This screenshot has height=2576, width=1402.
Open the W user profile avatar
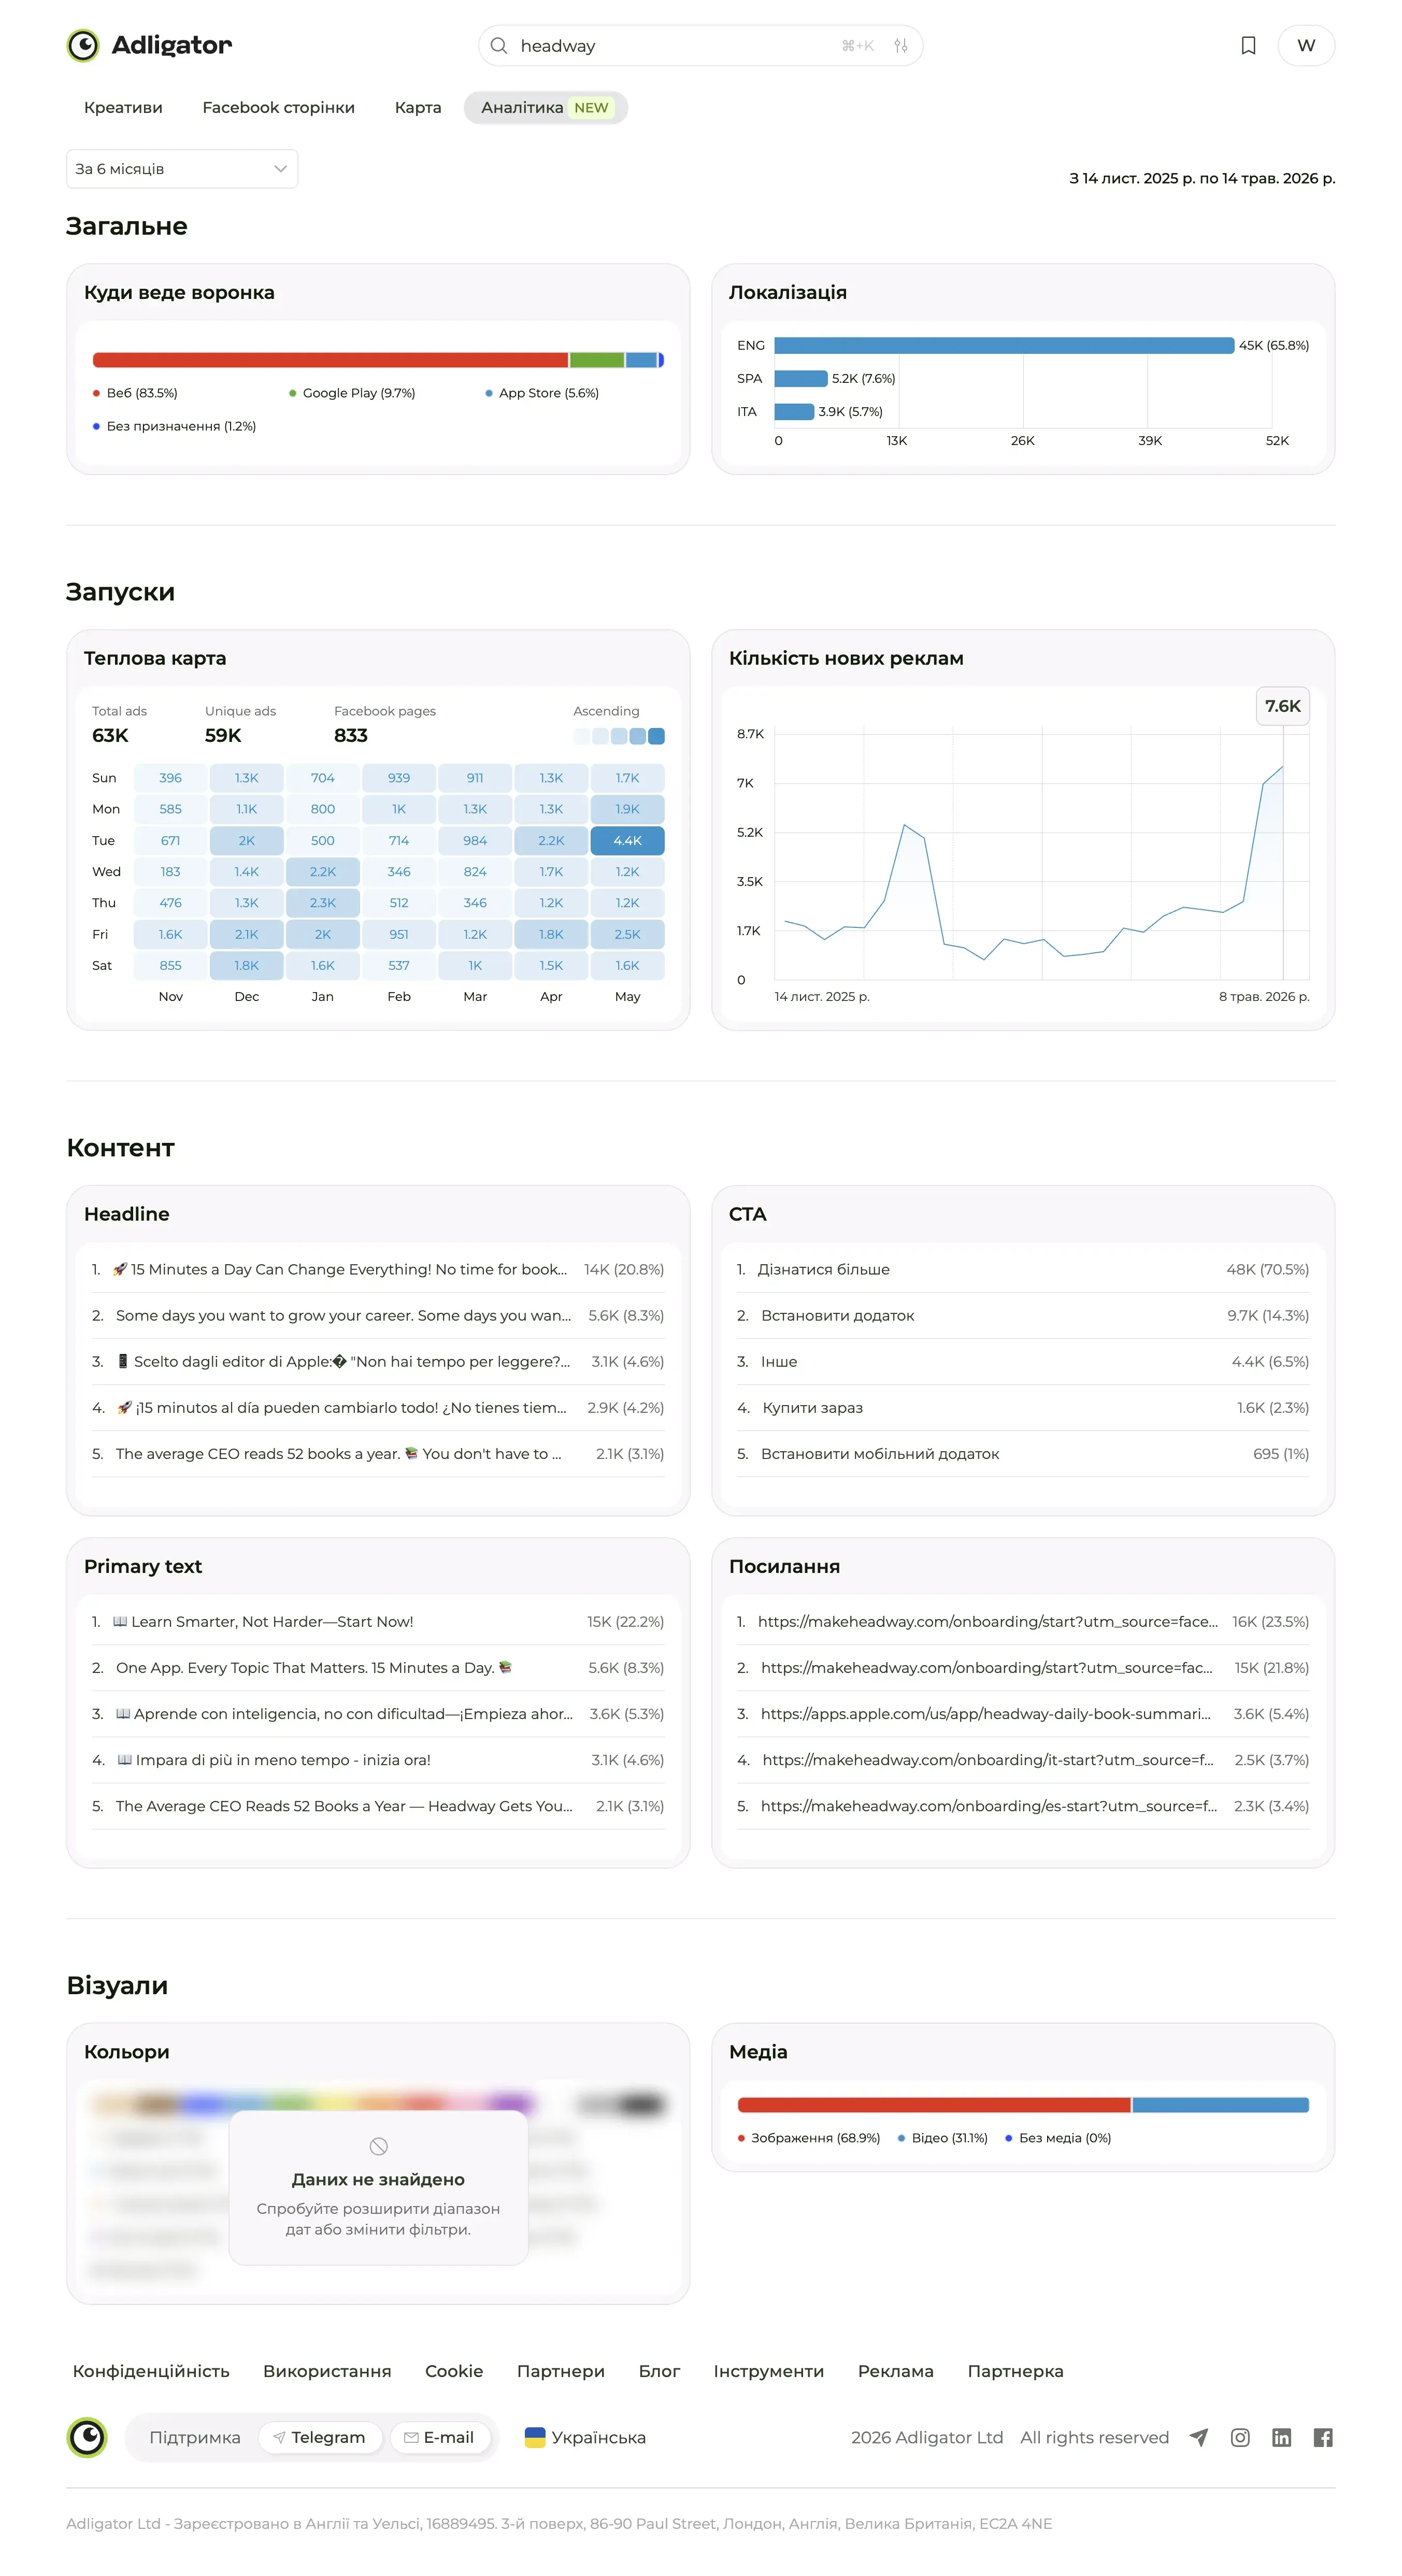pyautogui.click(x=1306, y=46)
